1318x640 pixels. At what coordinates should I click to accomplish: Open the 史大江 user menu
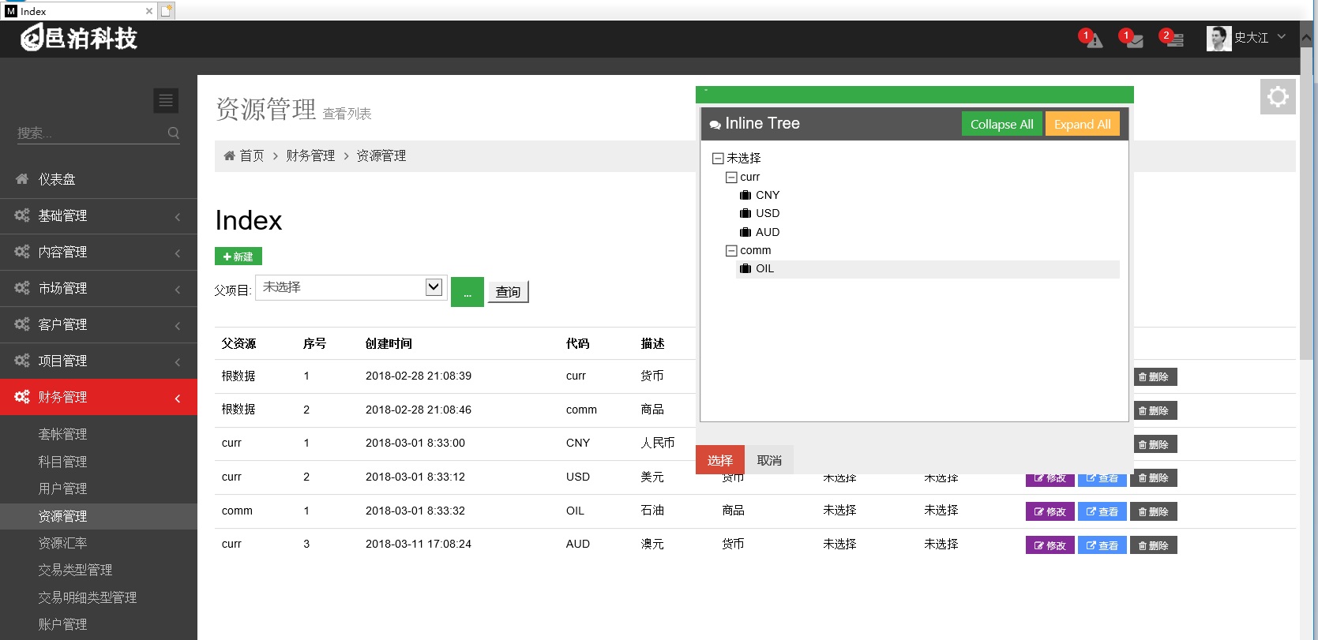point(1249,38)
